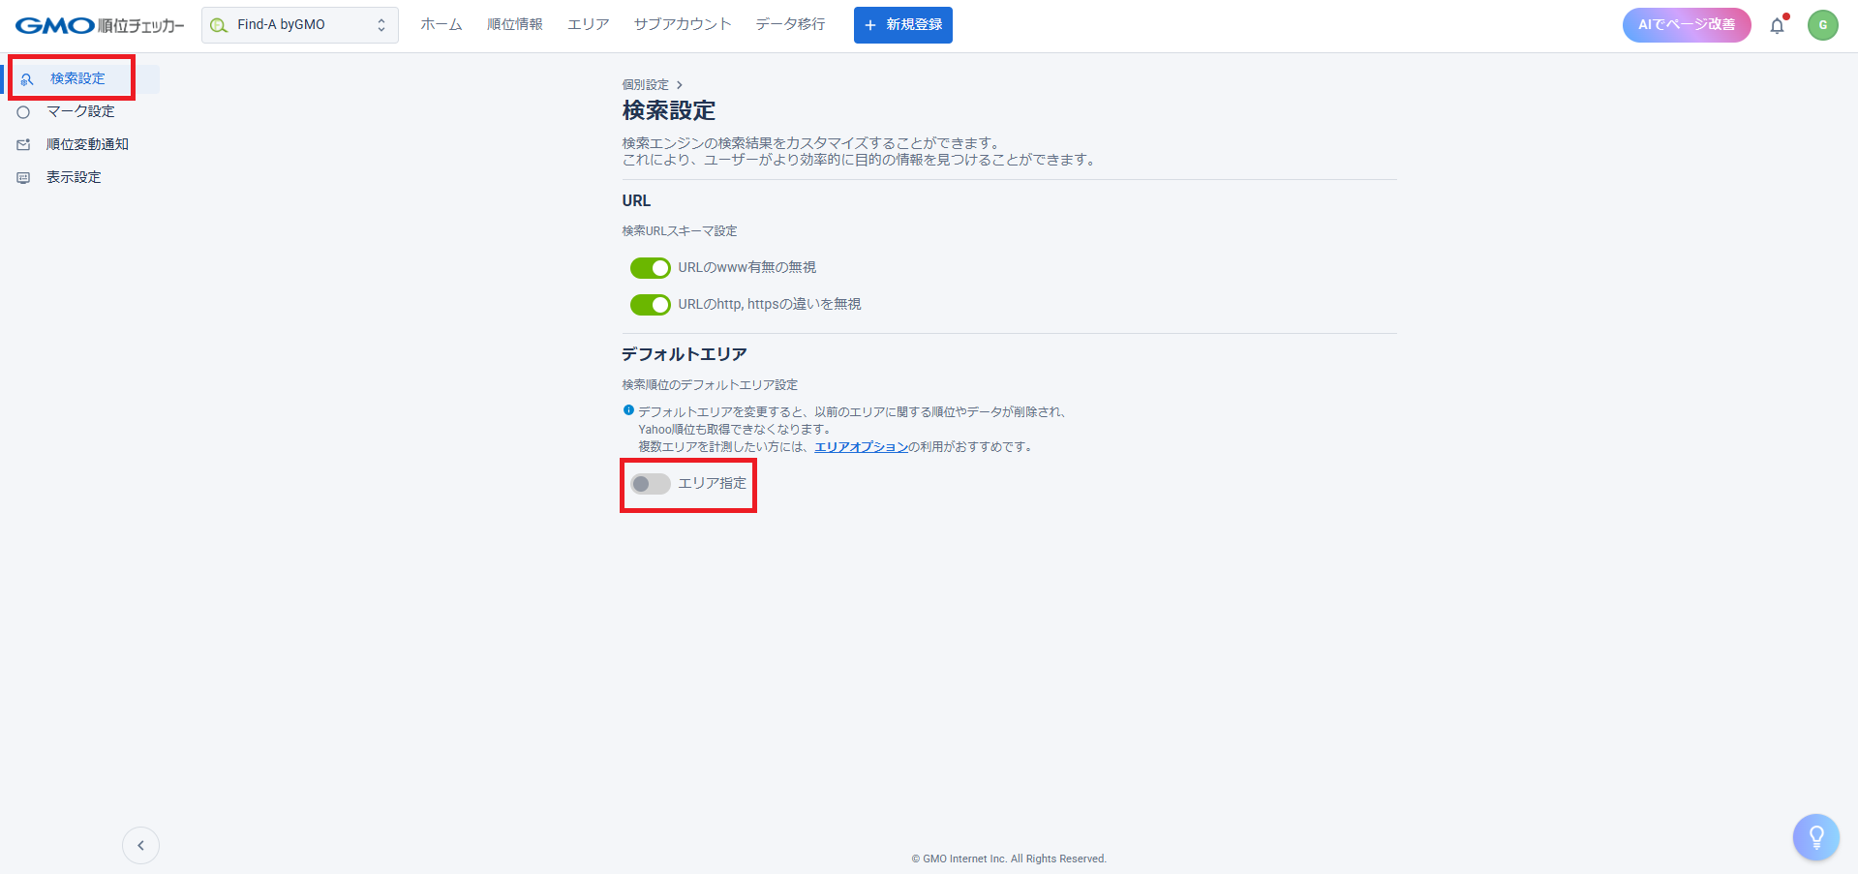Viewport: 1858px width, 874px height.
Task: Open the lightbulb help button
Action: [1815, 837]
